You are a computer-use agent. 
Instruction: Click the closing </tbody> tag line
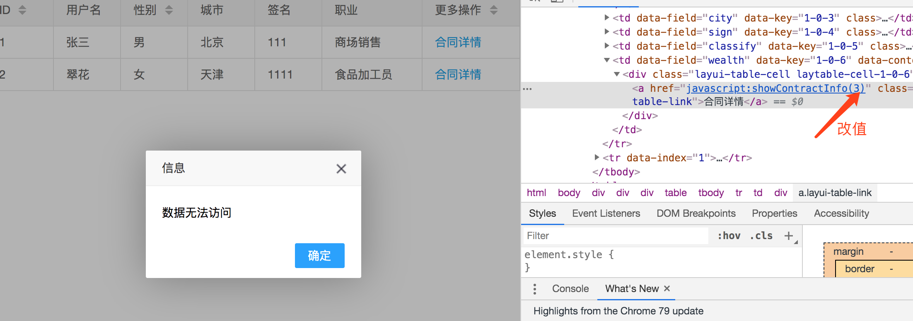pos(616,172)
